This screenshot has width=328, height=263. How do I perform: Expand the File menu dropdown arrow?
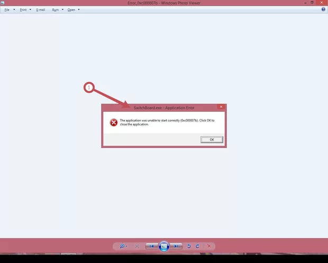[14, 10]
